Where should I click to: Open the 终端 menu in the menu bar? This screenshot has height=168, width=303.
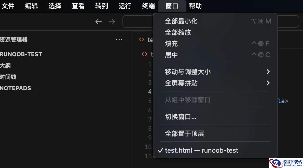148,6
